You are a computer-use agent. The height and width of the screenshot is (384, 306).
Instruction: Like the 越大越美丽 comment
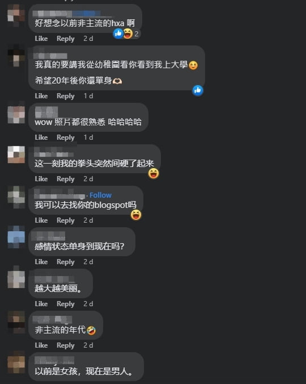(x=41, y=304)
